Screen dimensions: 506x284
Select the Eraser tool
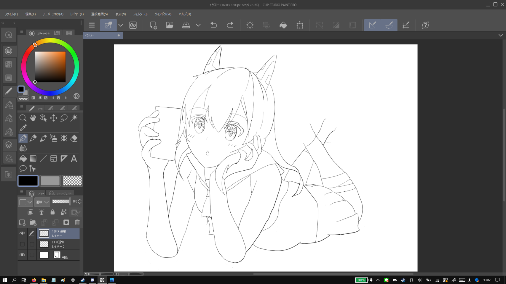coord(74,138)
